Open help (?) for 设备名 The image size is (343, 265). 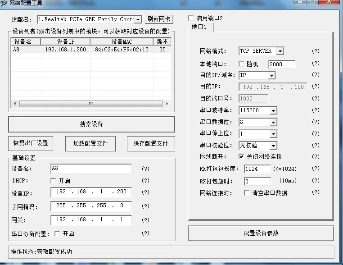click(x=145, y=169)
